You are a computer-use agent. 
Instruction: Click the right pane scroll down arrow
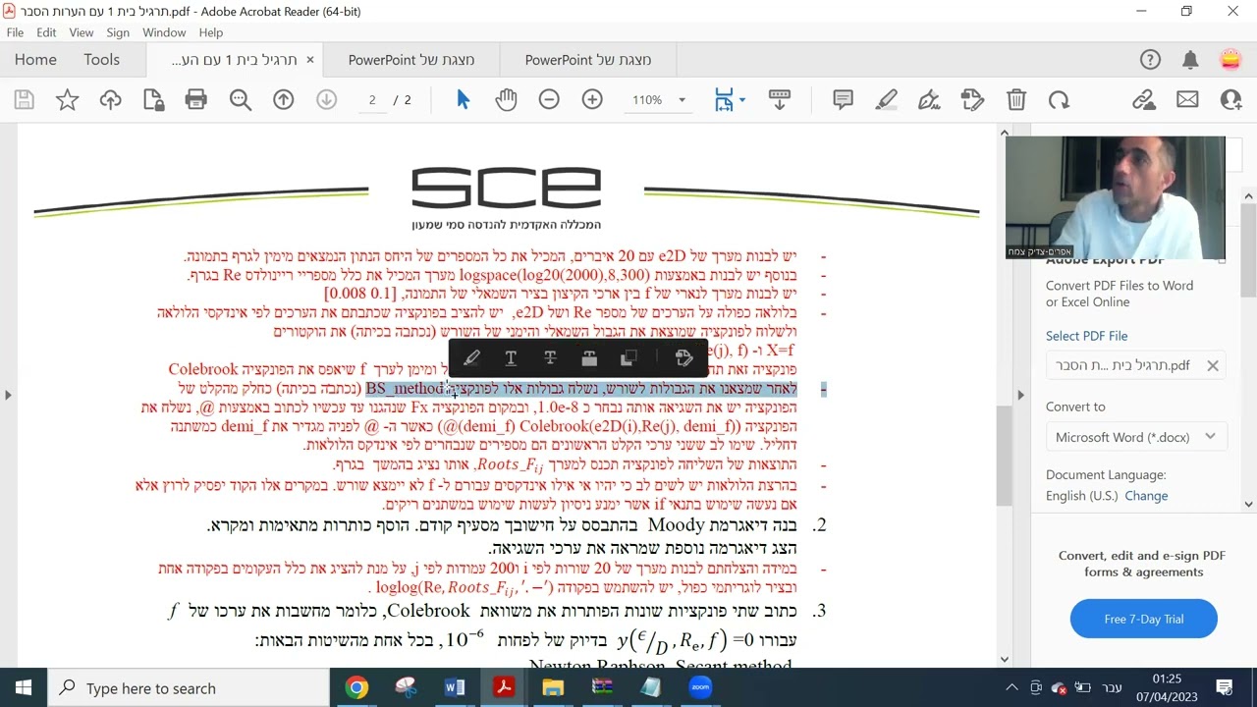[x=1248, y=504]
